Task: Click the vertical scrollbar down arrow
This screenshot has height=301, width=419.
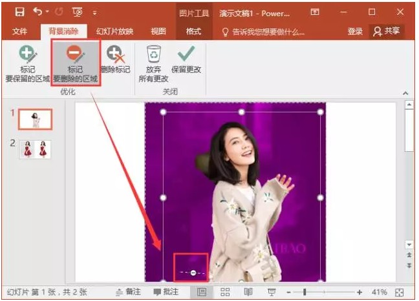Action: [409, 244]
